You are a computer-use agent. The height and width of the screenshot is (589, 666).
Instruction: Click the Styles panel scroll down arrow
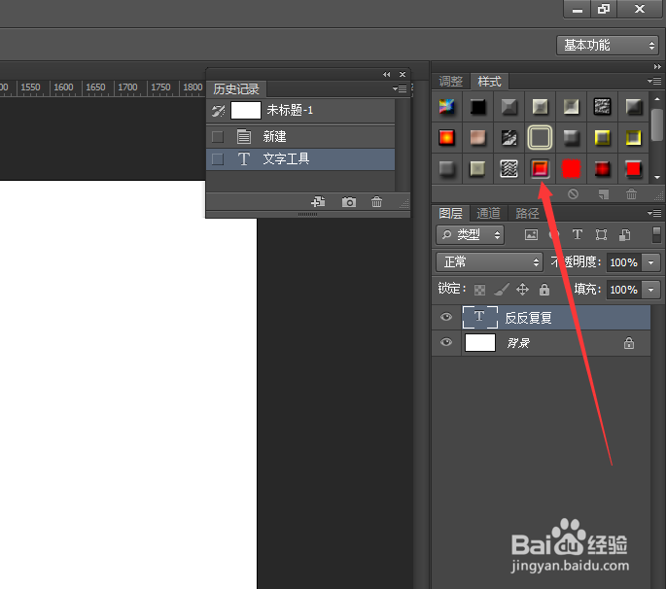click(657, 177)
